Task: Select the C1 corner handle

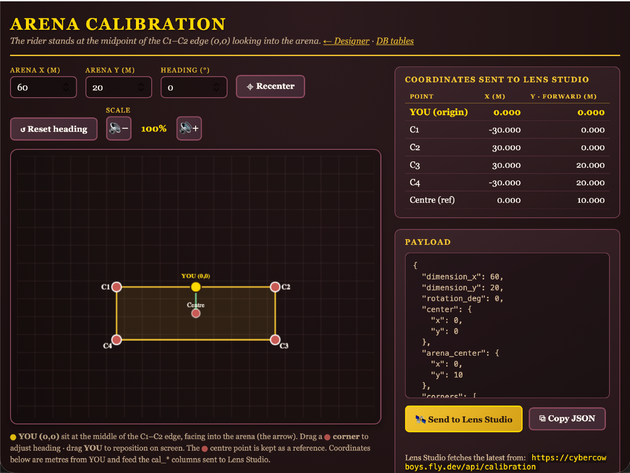Action: click(117, 287)
